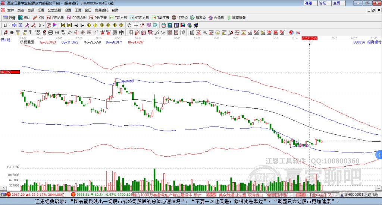Viewport: 382px width, 205px height.
Task: Open the 赢家轮 wheel tool
Action: click(x=198, y=18)
